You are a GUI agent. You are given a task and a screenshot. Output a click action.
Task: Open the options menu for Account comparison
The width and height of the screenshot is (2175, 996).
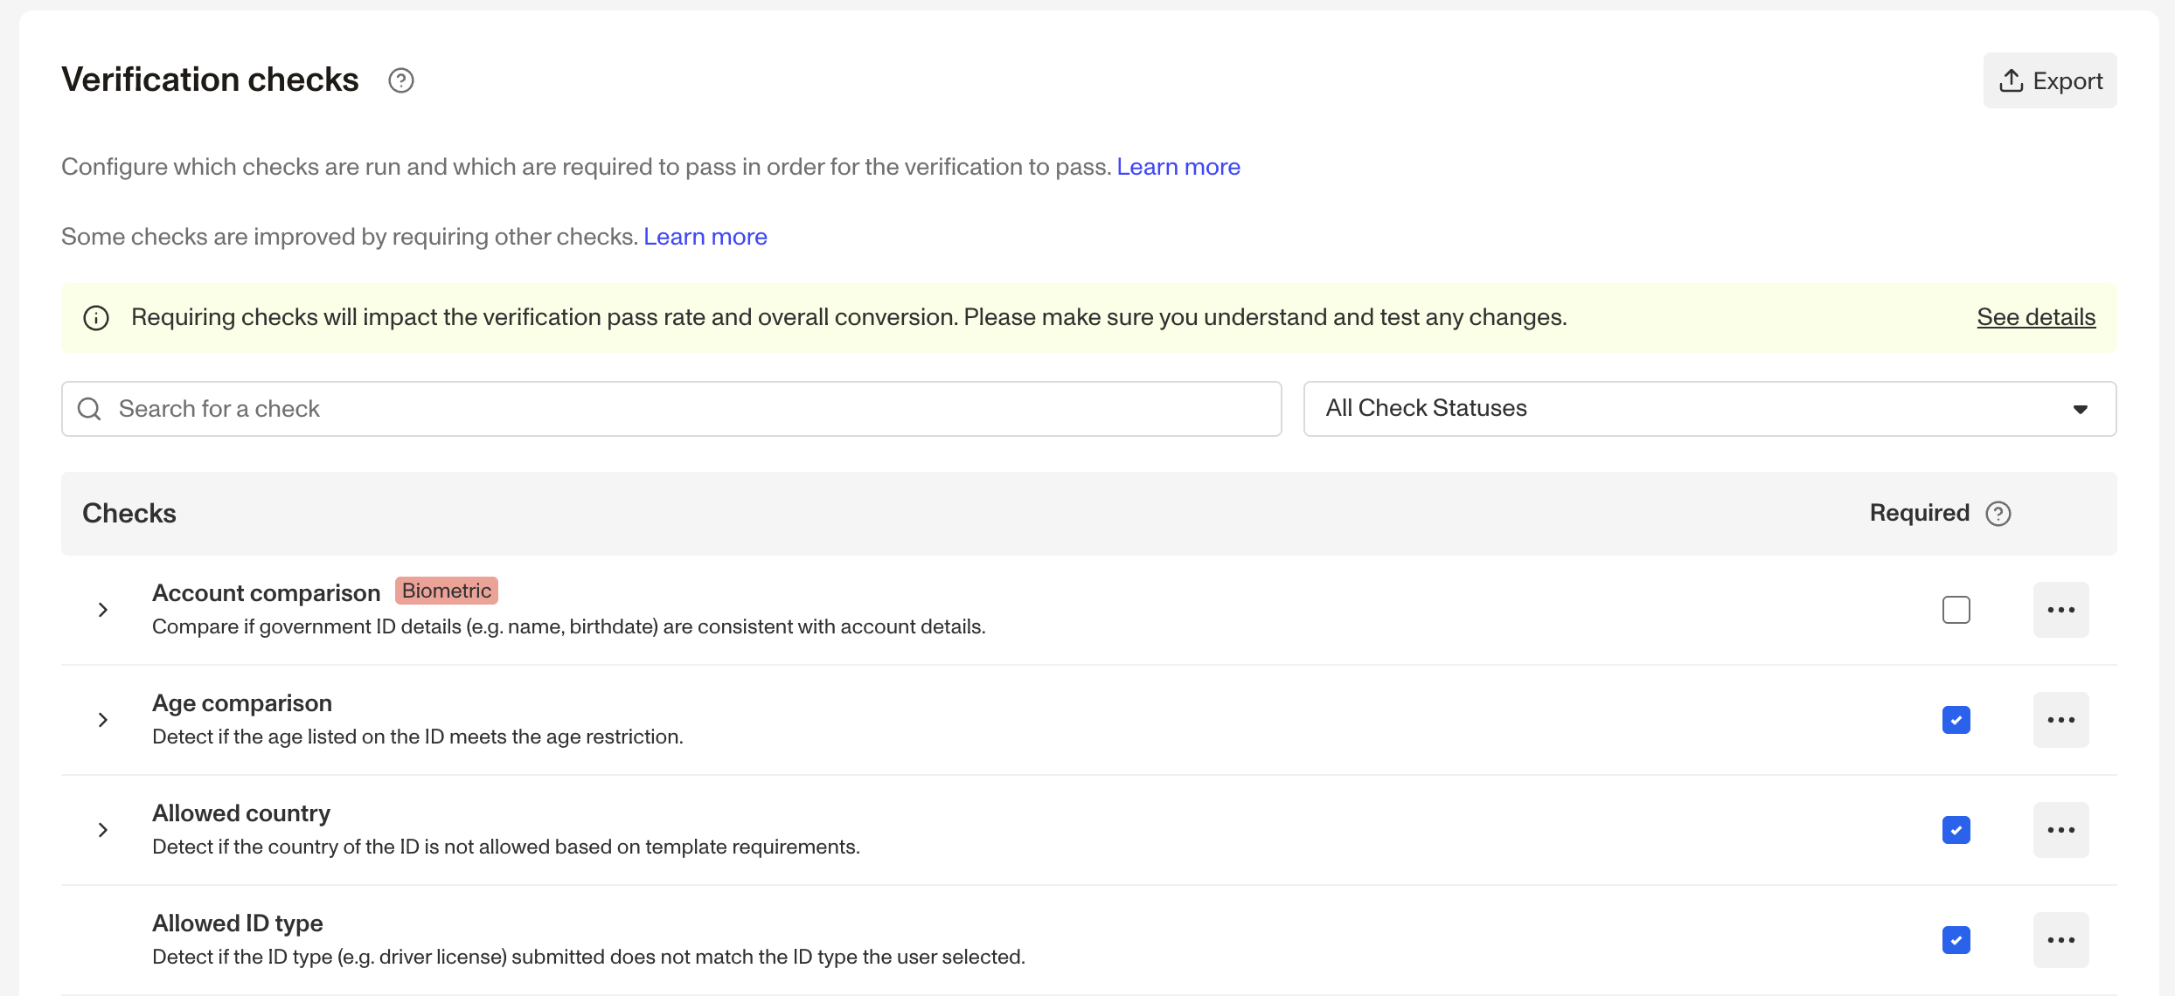point(2061,609)
